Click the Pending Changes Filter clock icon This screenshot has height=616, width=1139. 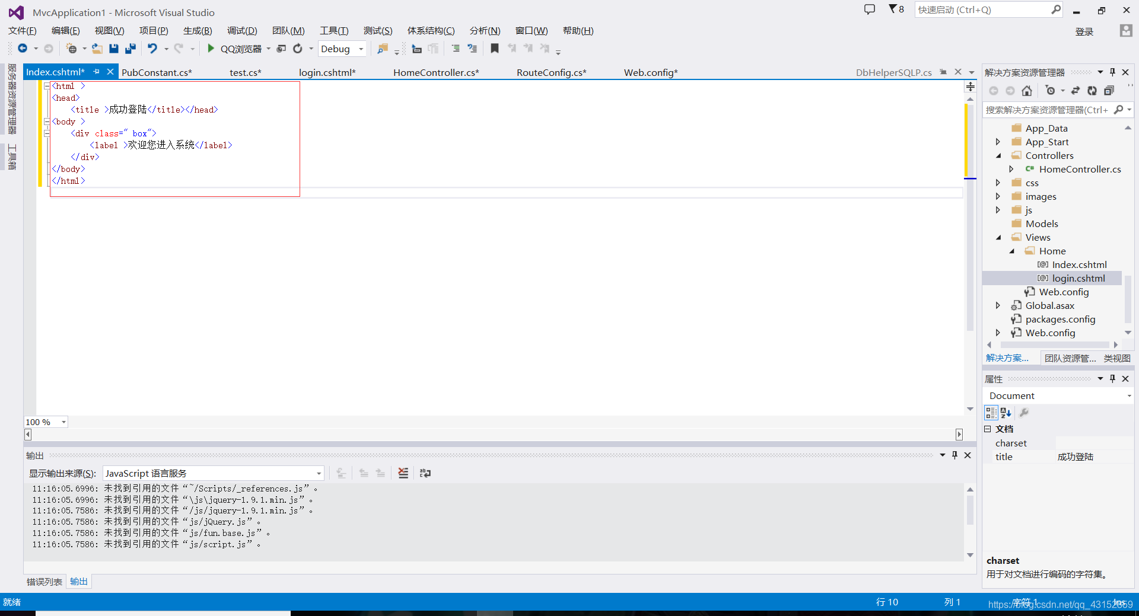[x=1051, y=91]
